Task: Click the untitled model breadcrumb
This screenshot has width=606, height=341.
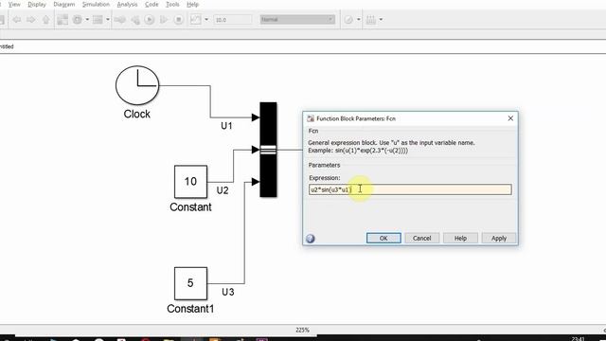Action: (x=7, y=46)
